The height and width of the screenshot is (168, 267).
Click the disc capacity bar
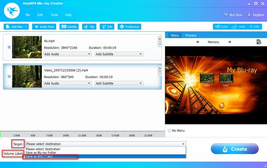83,134
